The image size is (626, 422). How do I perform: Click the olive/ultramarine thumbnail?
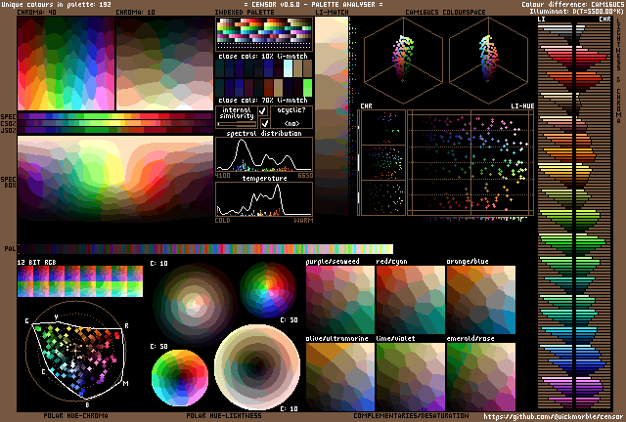click(339, 375)
